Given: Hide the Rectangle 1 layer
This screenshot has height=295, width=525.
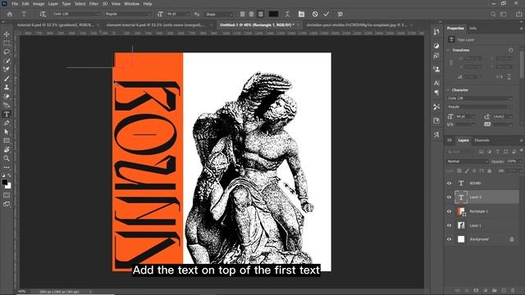Looking at the screenshot, I should tap(450, 211).
